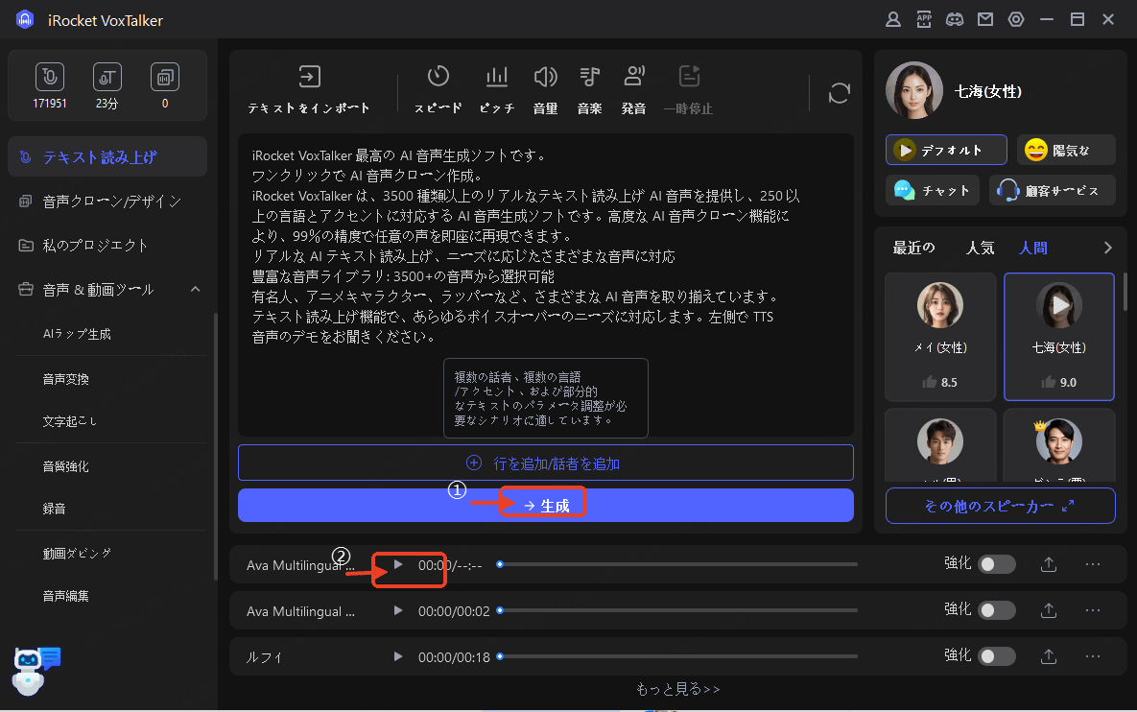This screenshot has width=1137, height=712.
Task: Switch to the 人間 voices tab
Action: [1032, 248]
